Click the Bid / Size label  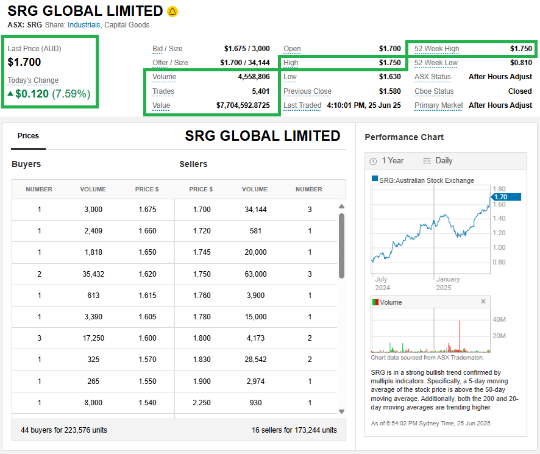(167, 49)
